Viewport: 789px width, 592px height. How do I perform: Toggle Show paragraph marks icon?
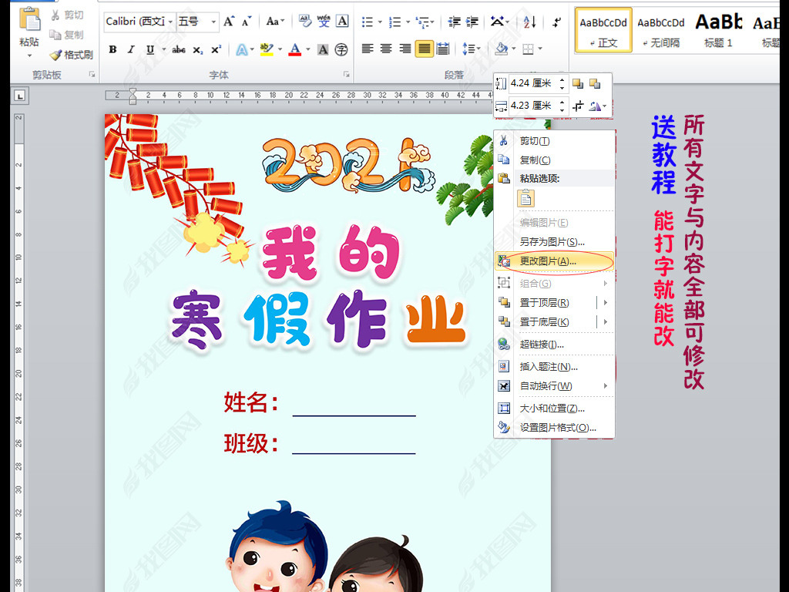556,22
